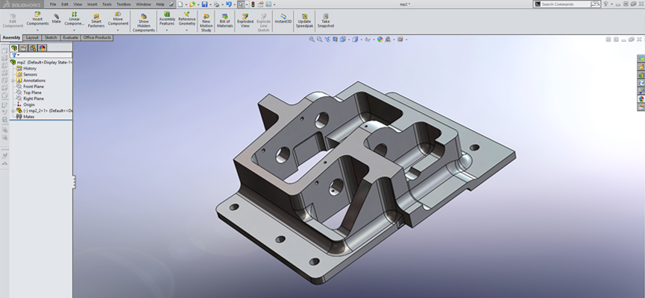Viewport: 645px width, 298px height.
Task: Open the Toolbox menu
Action: tap(123, 4)
